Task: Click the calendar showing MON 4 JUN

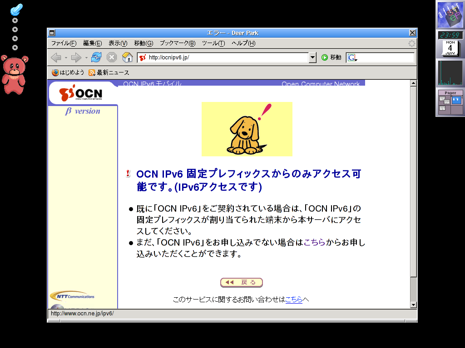Action: pos(450,48)
